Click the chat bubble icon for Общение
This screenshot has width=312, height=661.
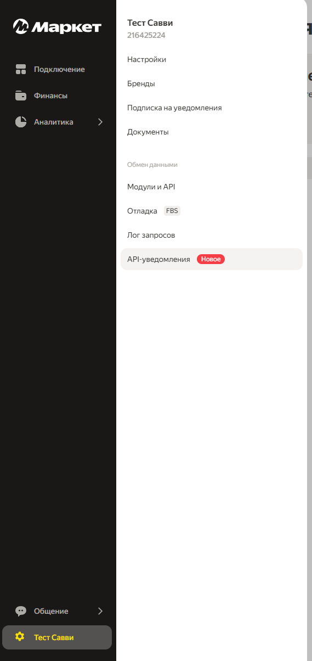click(21, 611)
